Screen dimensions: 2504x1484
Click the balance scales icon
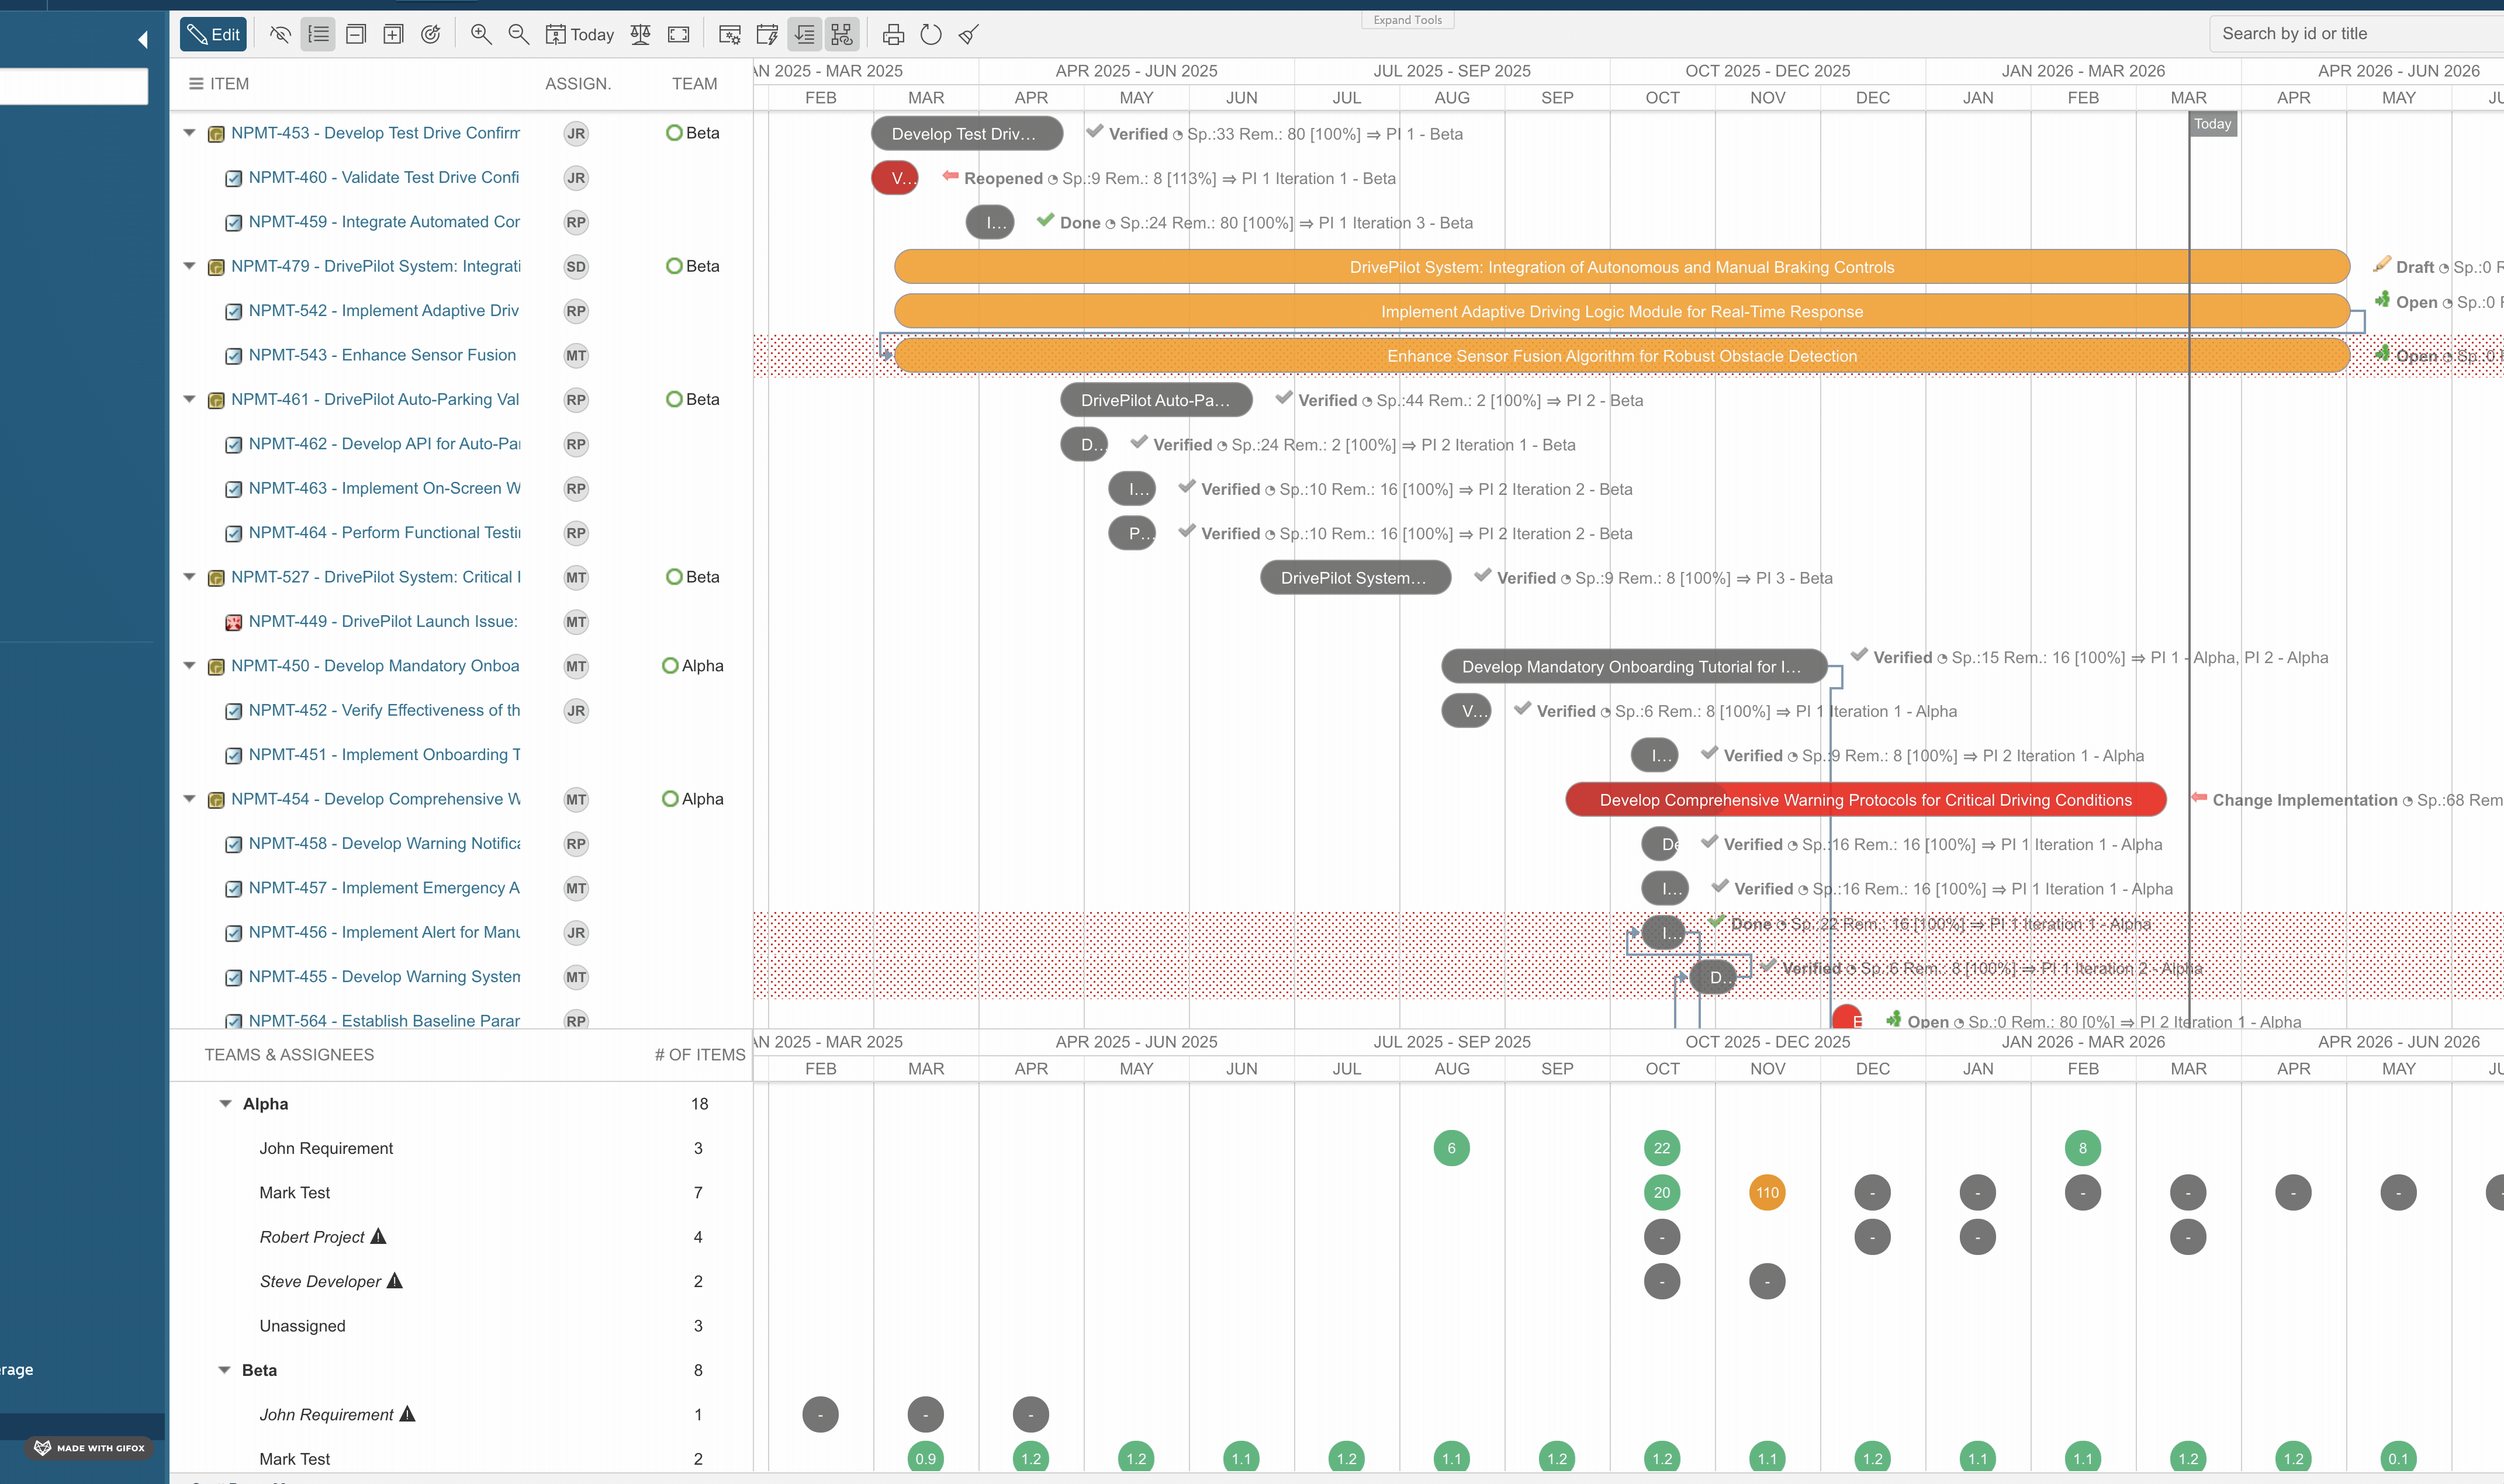pyautogui.click(x=640, y=35)
